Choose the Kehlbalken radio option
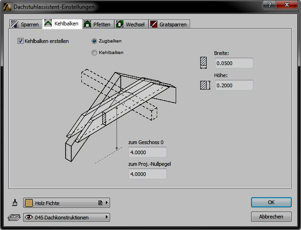The height and width of the screenshot is (230, 301). pyautogui.click(x=94, y=53)
